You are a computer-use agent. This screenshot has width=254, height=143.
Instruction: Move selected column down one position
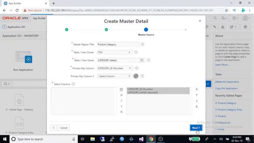point(197,100)
